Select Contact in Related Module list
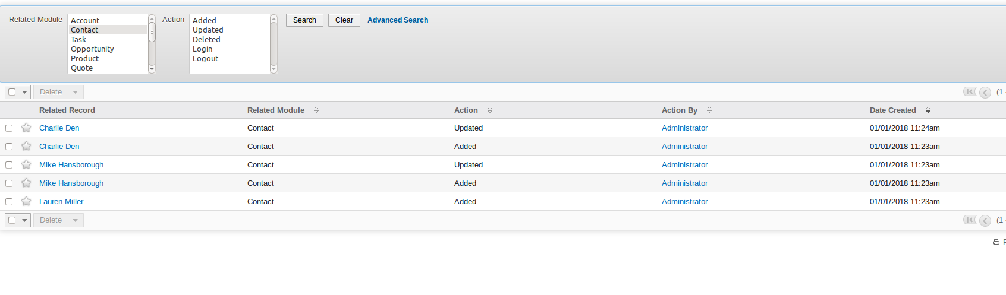The width and height of the screenshot is (1006, 295). (108, 30)
